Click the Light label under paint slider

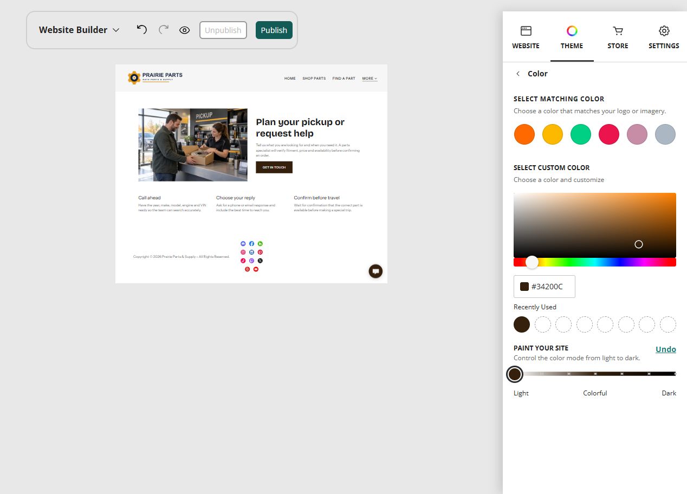pos(521,393)
